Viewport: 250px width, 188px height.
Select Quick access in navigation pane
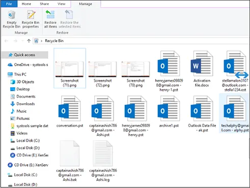25,55
